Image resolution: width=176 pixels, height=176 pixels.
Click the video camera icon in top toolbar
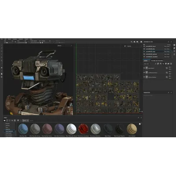(137, 42)
